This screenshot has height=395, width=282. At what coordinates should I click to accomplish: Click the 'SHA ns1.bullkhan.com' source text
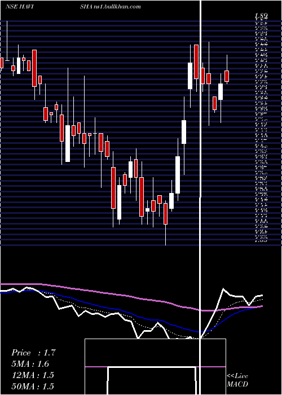click(111, 7)
